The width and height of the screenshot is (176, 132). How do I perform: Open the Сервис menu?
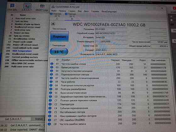point(72,11)
